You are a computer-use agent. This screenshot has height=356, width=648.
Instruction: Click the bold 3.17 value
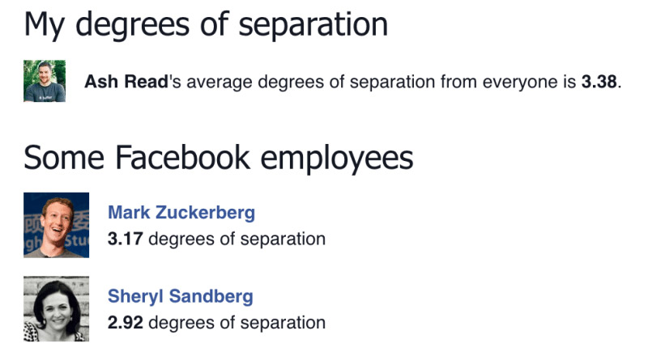point(126,239)
